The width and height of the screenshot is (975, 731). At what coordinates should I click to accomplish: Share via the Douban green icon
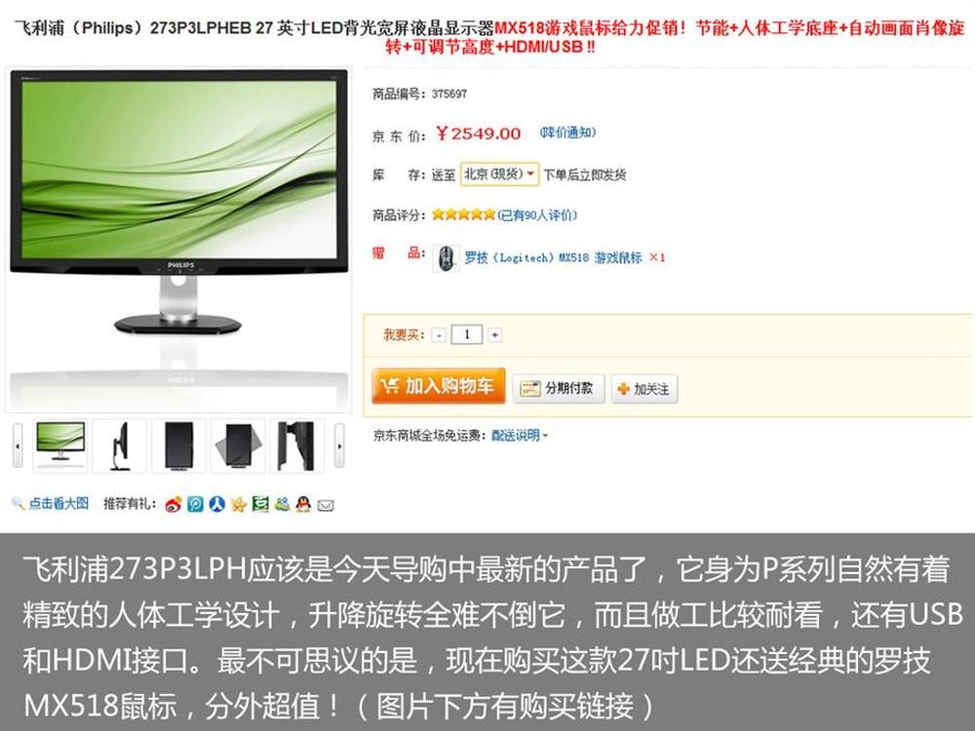260,504
